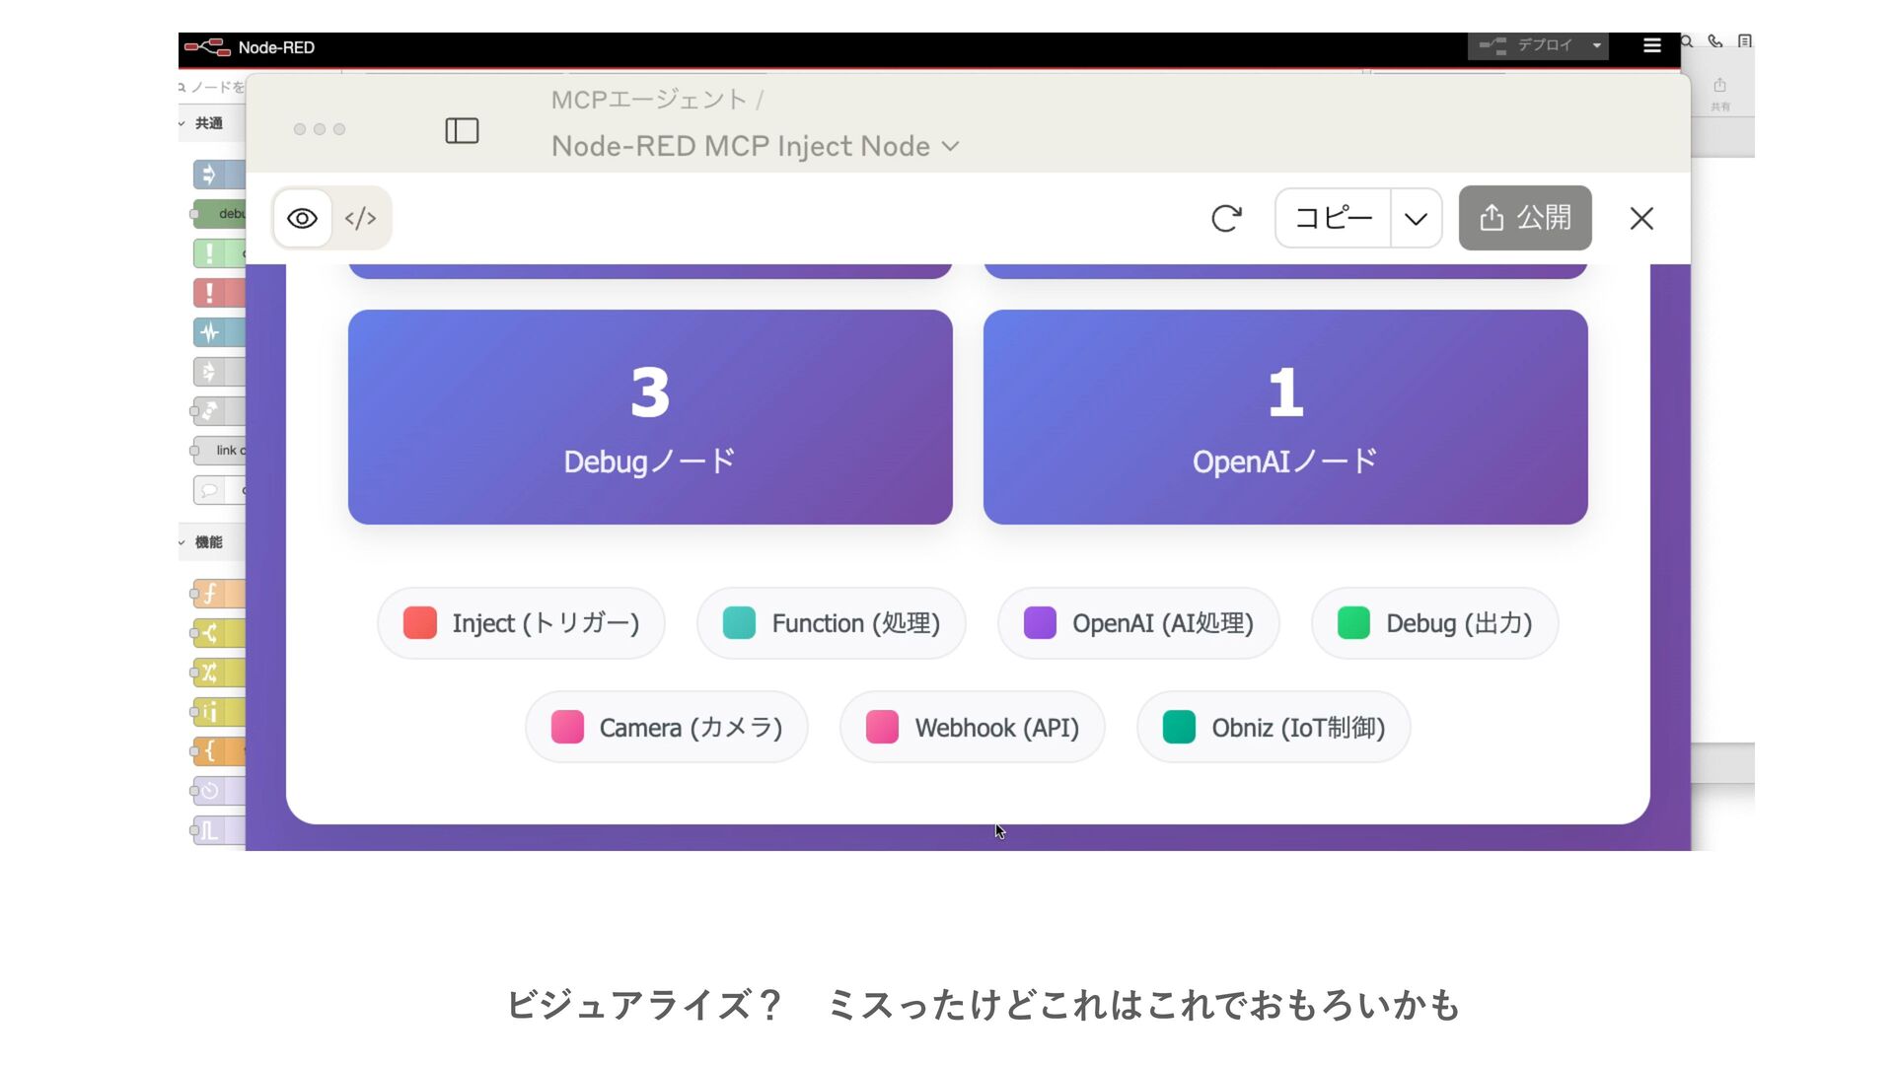
Task: Switch to preview mode with the eye icon
Action: (302, 218)
